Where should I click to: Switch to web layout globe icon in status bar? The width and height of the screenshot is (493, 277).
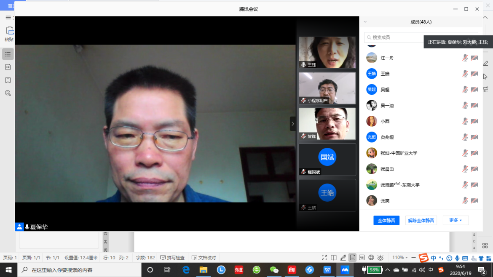click(371, 258)
